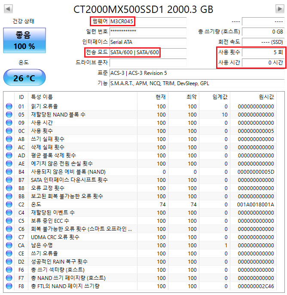
Task: Open health status button showing 좋음 100 %
Action: pos(24,40)
